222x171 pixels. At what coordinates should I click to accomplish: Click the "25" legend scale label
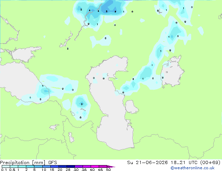(68, 170)
